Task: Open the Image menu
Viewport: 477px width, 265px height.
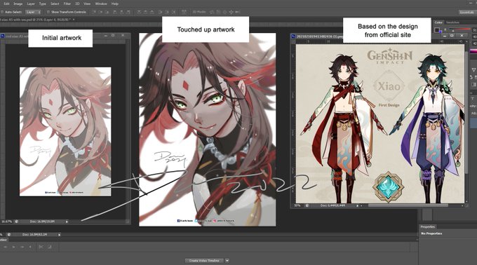Action: click(x=18, y=4)
